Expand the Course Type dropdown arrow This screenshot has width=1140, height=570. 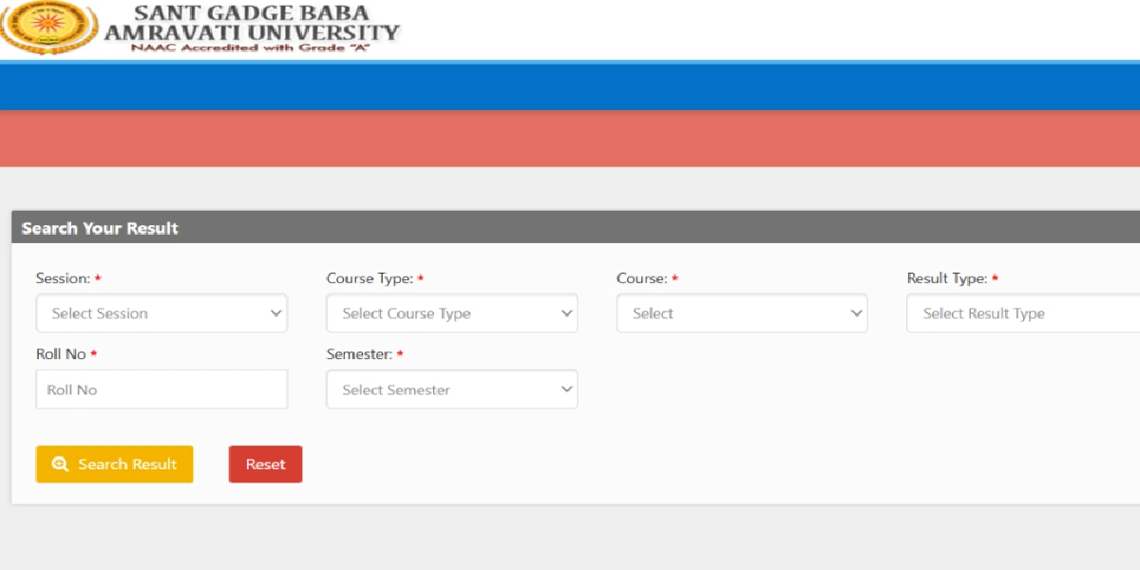(567, 313)
